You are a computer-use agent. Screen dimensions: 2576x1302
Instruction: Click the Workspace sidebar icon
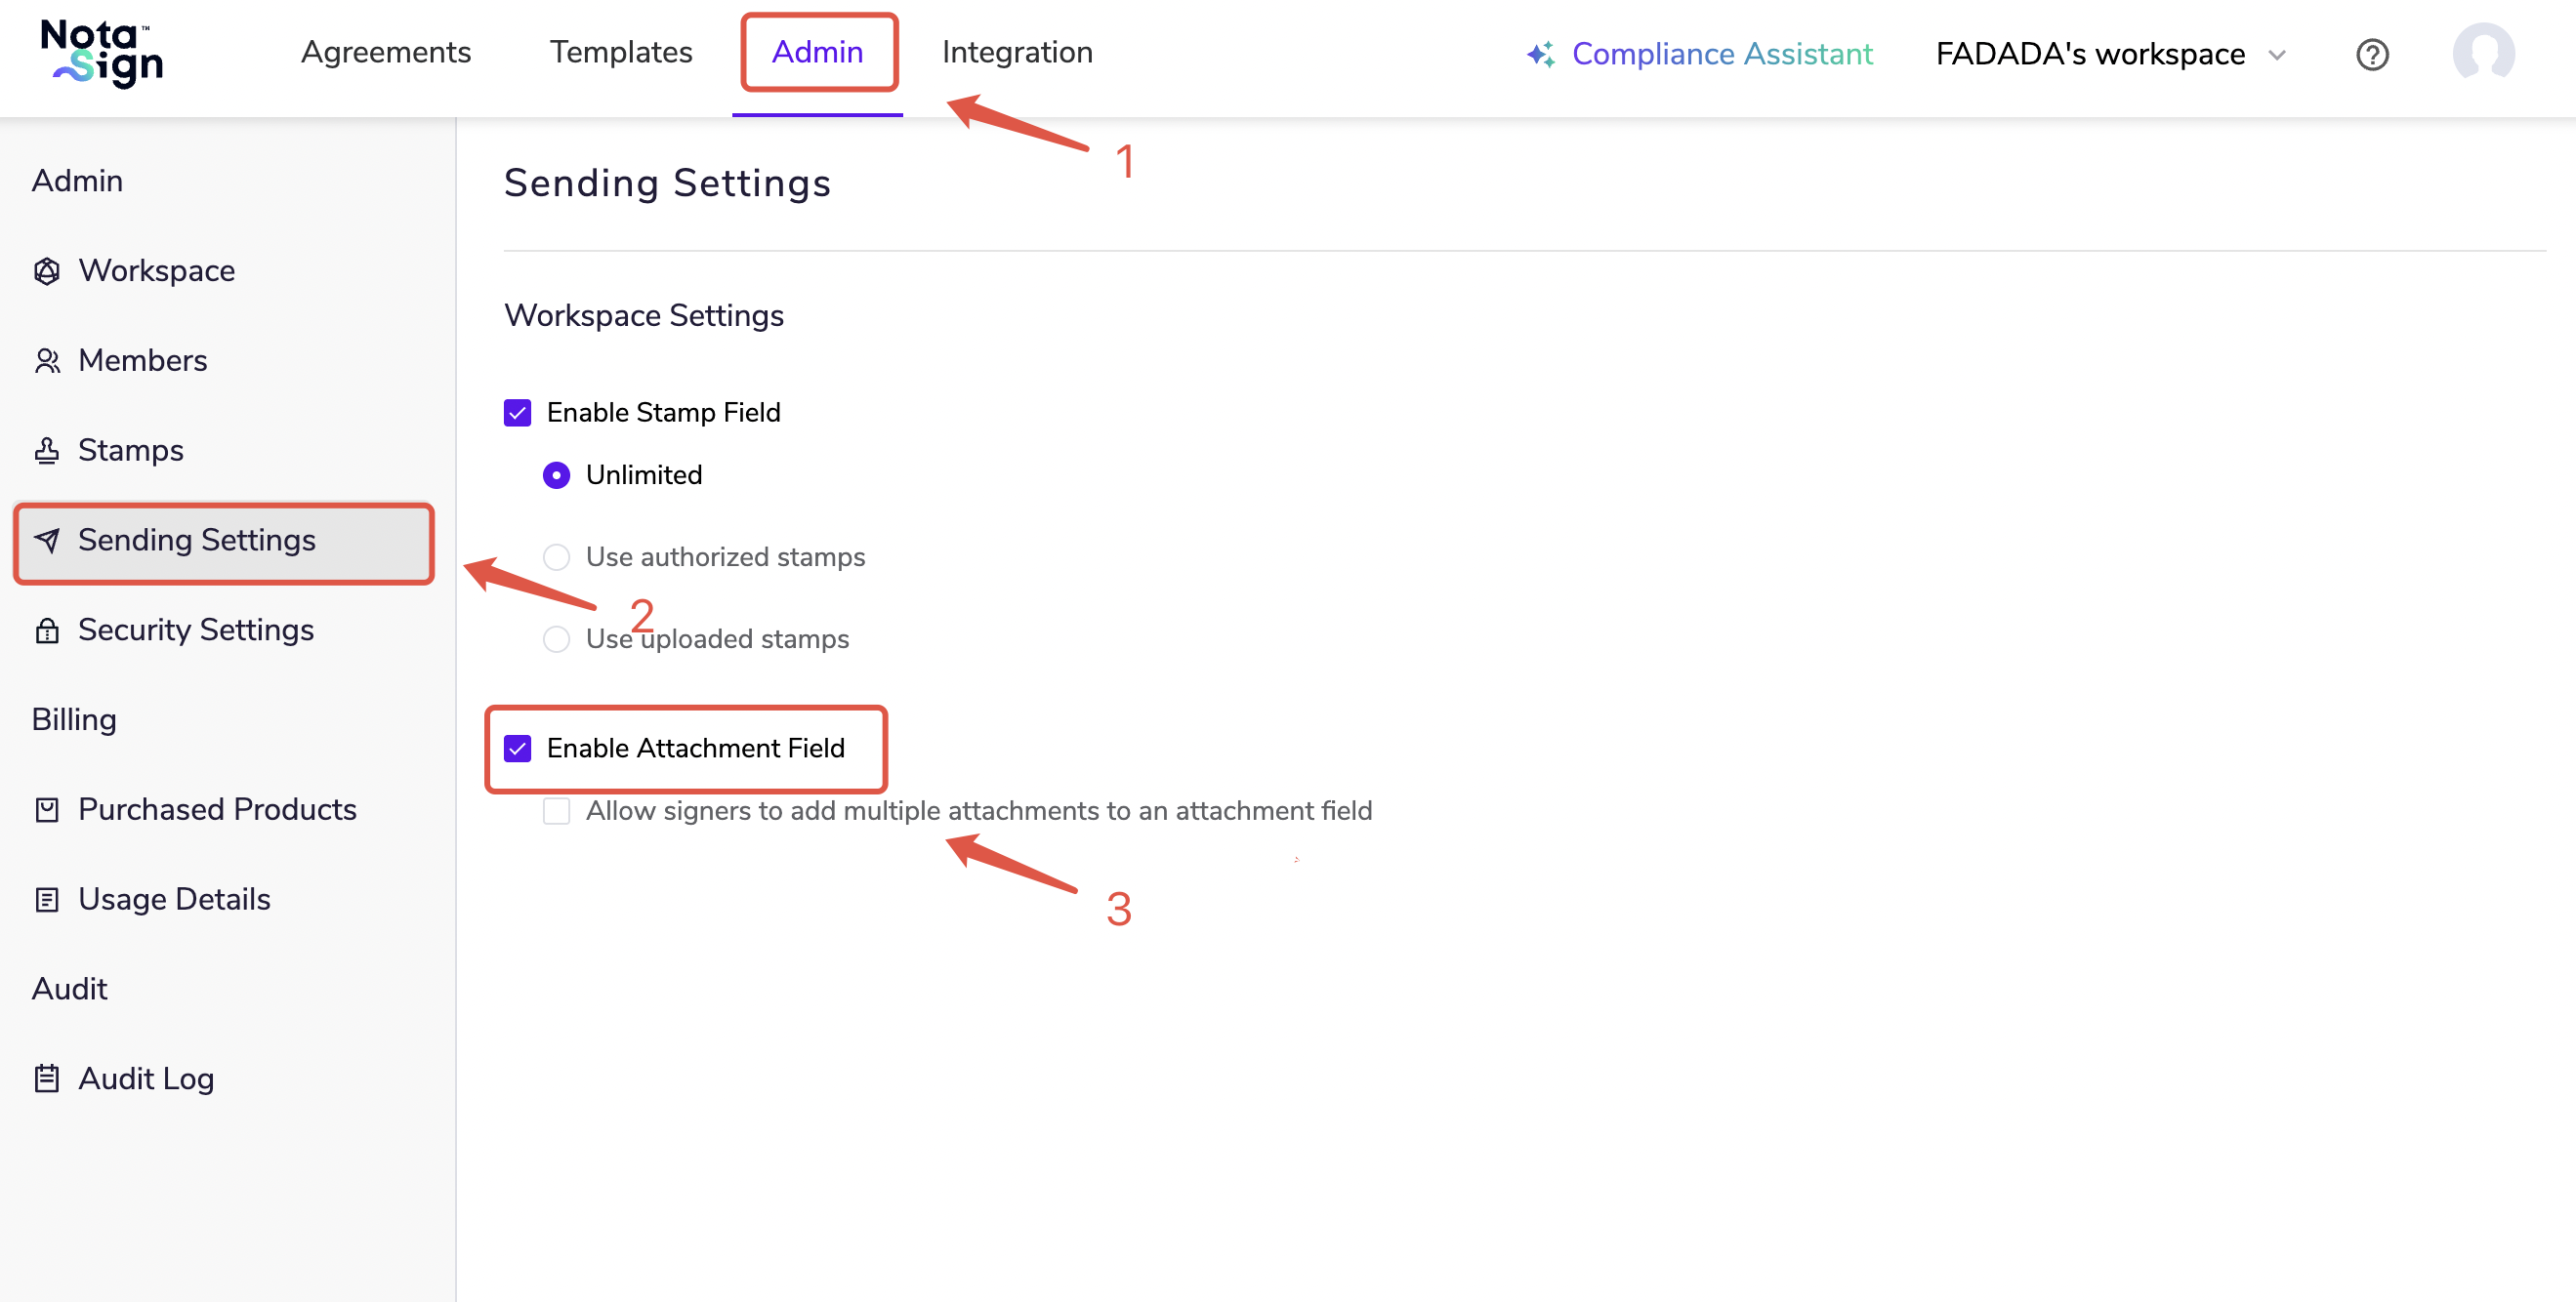pyautogui.click(x=47, y=270)
